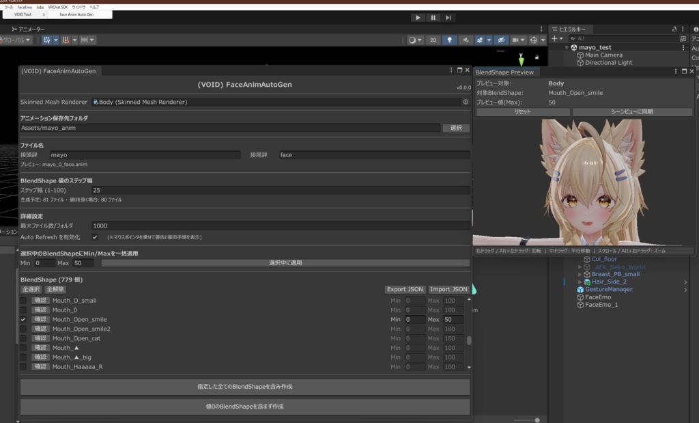
Task: Uncheck the Mouth_Open_smile checkbox
Action: [23, 320]
